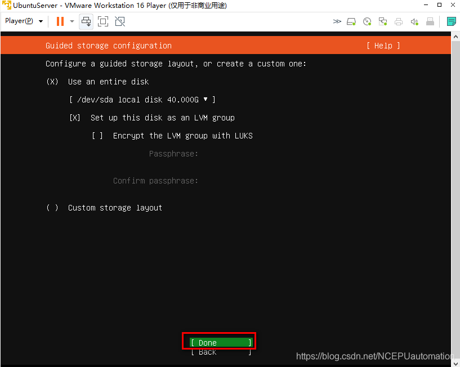
Task: Open the network adapter device icon
Action: (x=382, y=21)
